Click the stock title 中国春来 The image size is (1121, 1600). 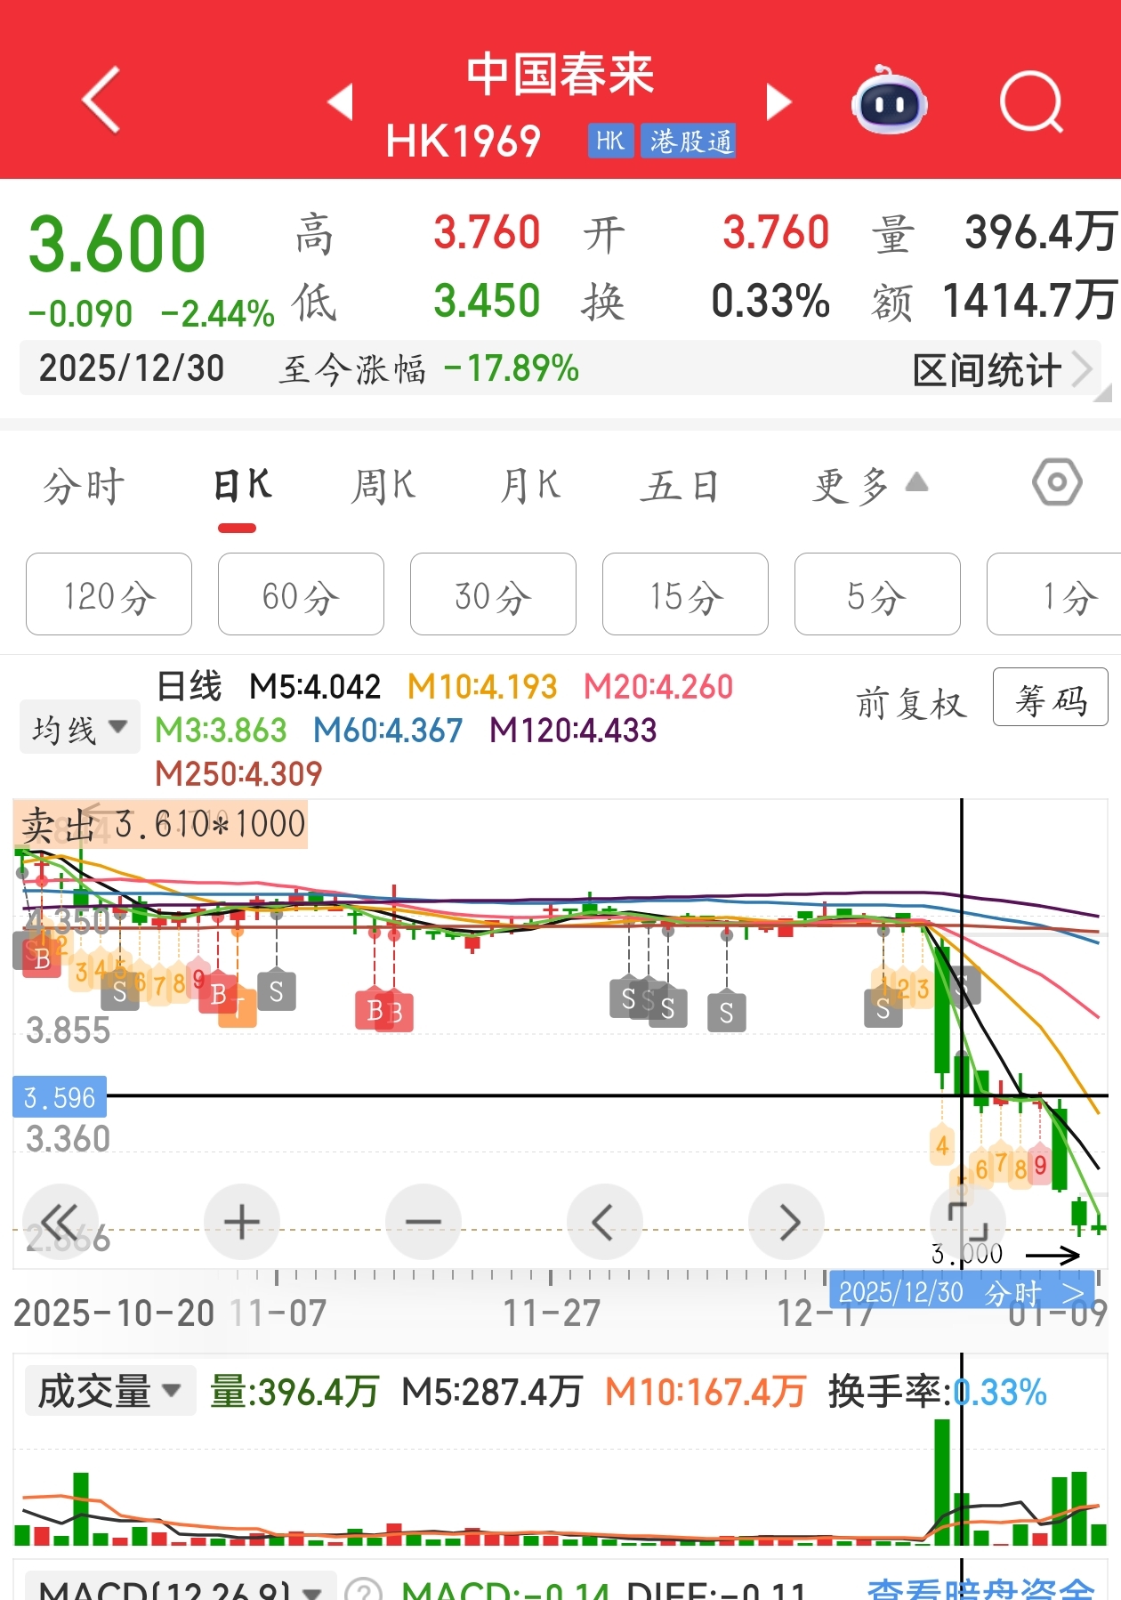(560, 74)
